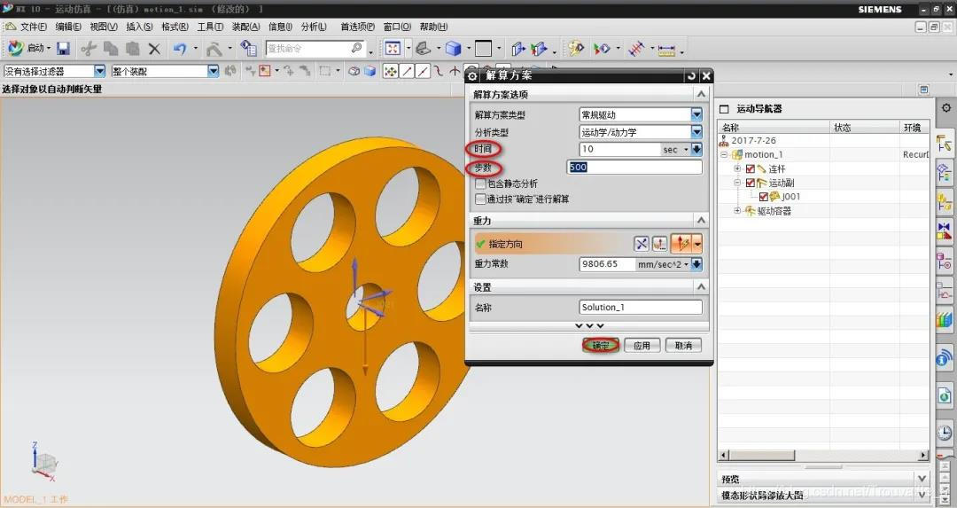Screen dimensions: 957x508
Task: Click the 启动 start button
Action: [x=29, y=48]
